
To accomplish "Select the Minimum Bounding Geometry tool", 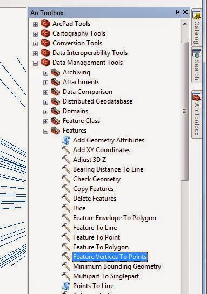I will coord(117,266).
